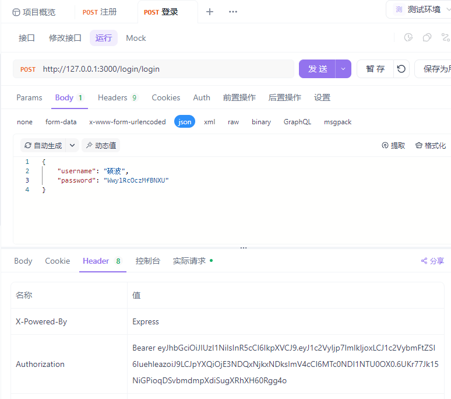
Task: Click the 暂存 button
Action: pyautogui.click(x=375, y=69)
